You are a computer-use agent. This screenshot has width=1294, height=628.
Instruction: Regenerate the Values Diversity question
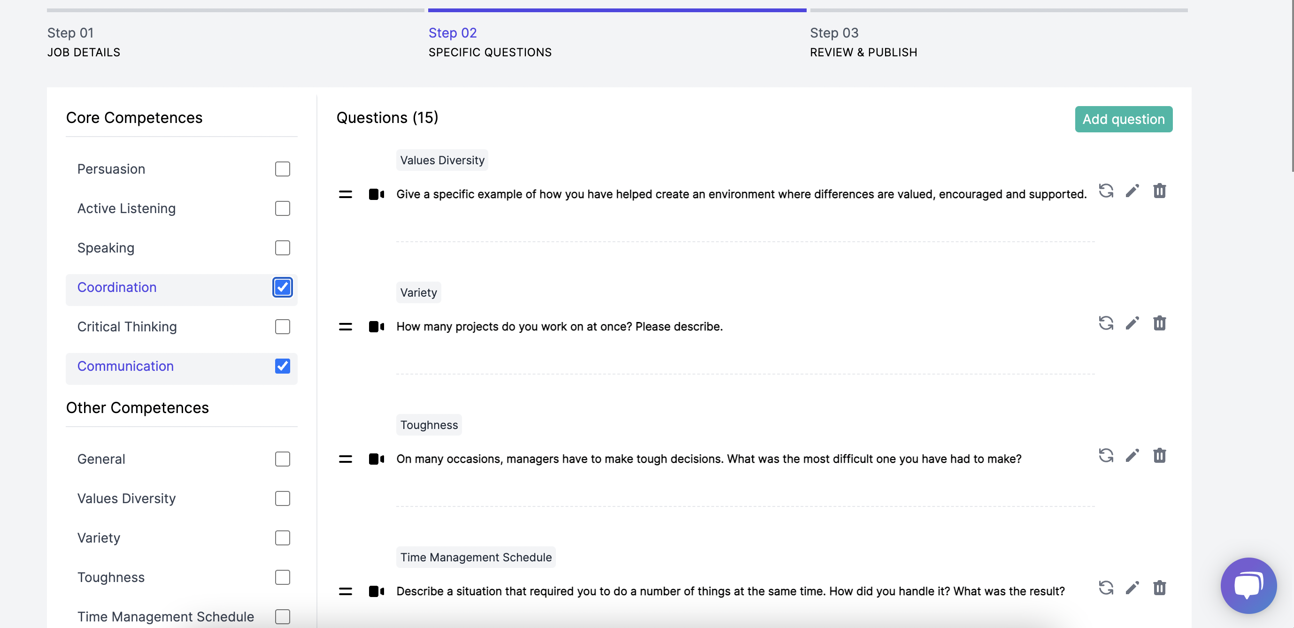[1106, 191]
